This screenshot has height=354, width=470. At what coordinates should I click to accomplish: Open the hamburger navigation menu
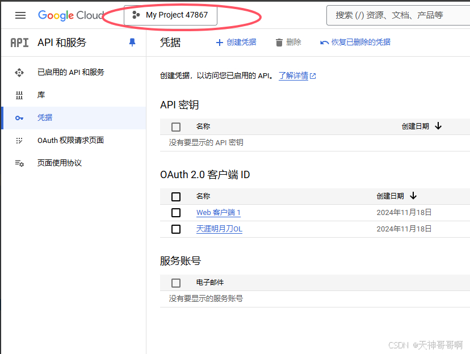click(20, 15)
